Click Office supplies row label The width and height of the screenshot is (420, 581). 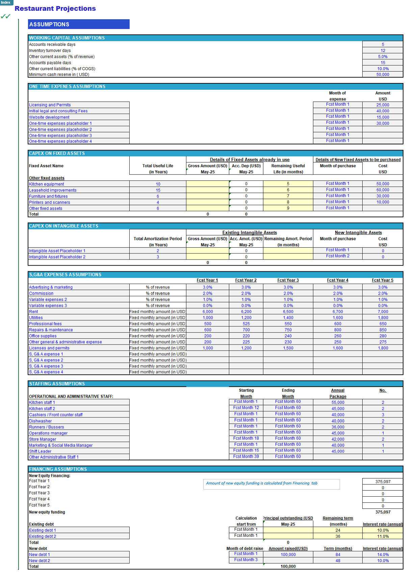tap(79, 336)
